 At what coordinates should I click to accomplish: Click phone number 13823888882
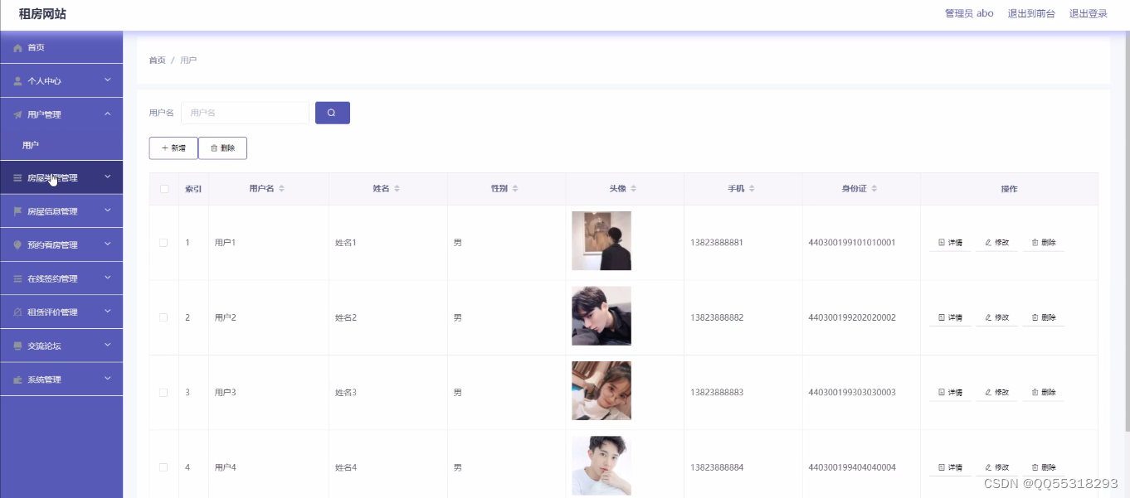click(717, 317)
